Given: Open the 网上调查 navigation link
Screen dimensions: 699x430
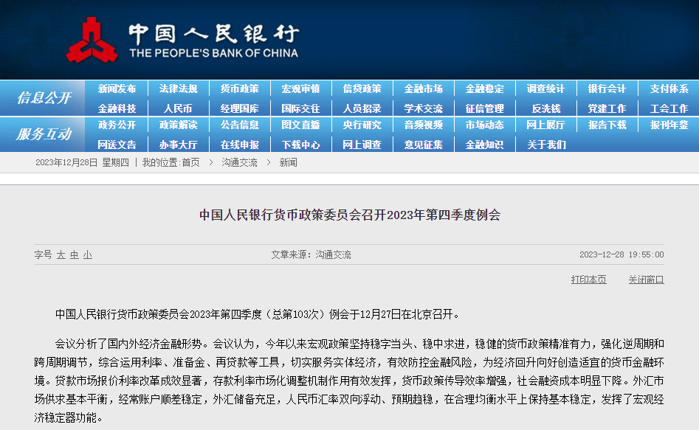Looking at the screenshot, I should click(x=362, y=145).
